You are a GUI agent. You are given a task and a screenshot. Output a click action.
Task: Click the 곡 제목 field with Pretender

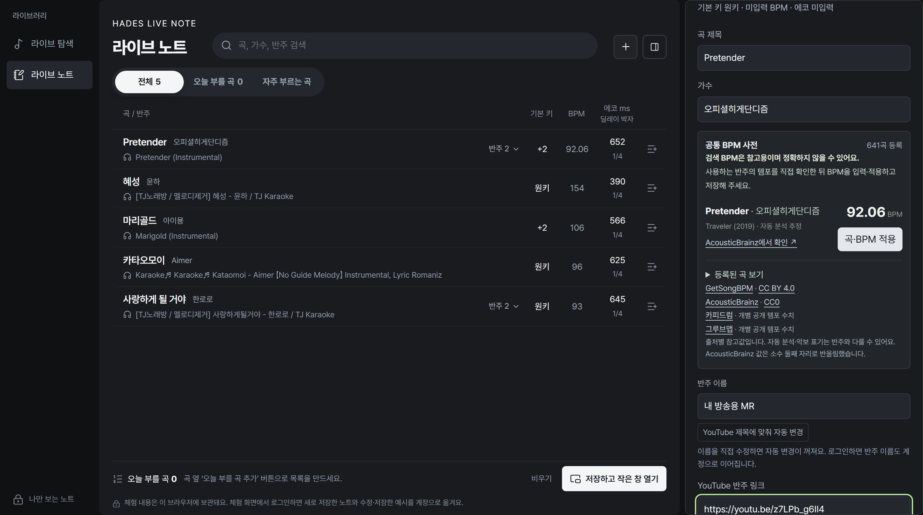coord(803,58)
